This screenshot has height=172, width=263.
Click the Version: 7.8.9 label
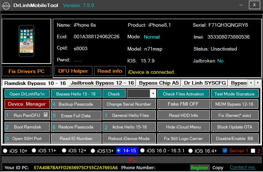tap(79, 5)
